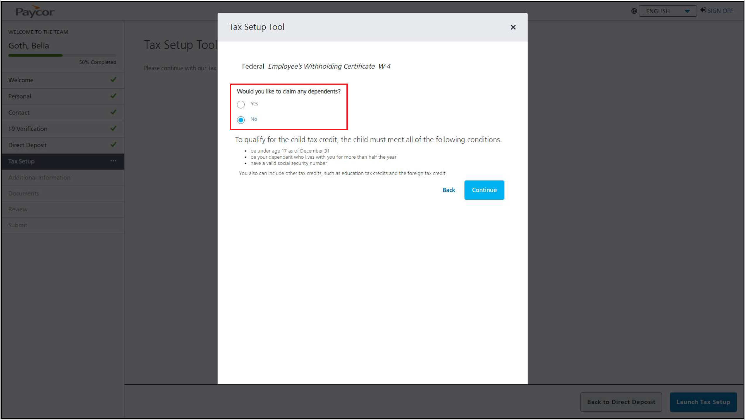Close the Tax Setup Tool dialog
The height and width of the screenshot is (420, 745).
click(513, 27)
